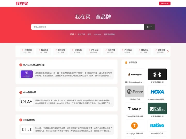
Task: Open the moodytiger orange brand logo
Action: (135, 126)
